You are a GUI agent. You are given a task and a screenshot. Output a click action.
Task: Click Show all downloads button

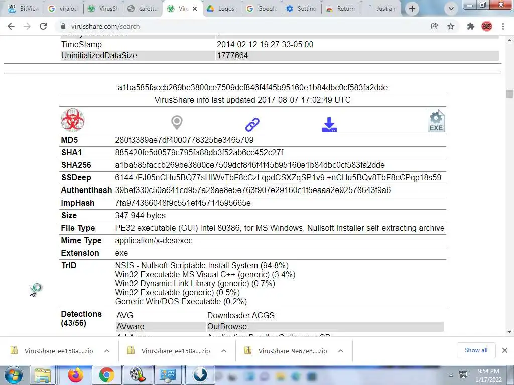[x=476, y=350]
